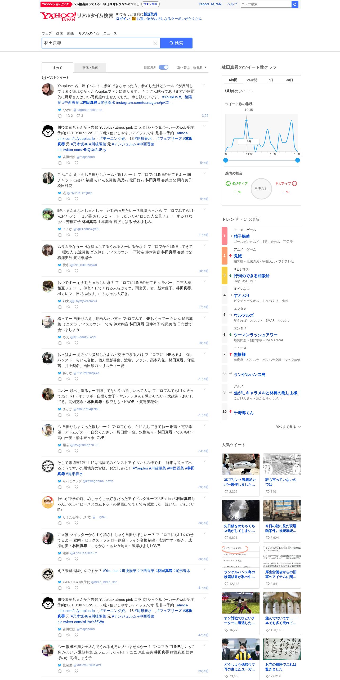340x680 pixels.
Task: Click the positive smiley face icon
Action: [x=228, y=184]
